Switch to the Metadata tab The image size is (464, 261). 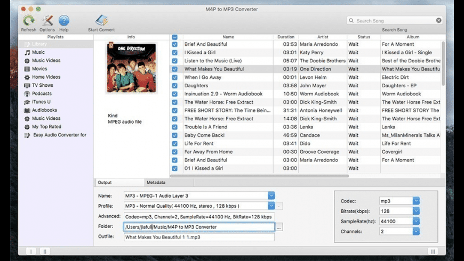click(x=169, y=182)
